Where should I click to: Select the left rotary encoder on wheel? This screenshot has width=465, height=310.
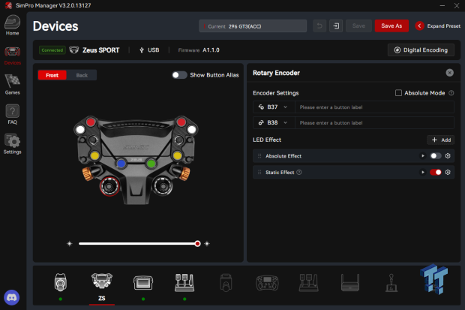(x=109, y=186)
